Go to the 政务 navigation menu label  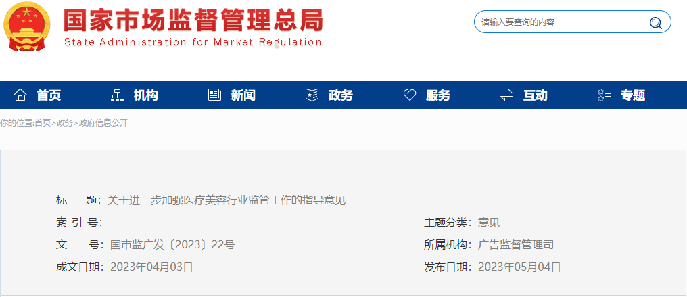(341, 95)
